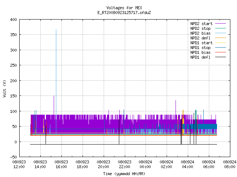Select the NPD2 stop legend entry

200,28
